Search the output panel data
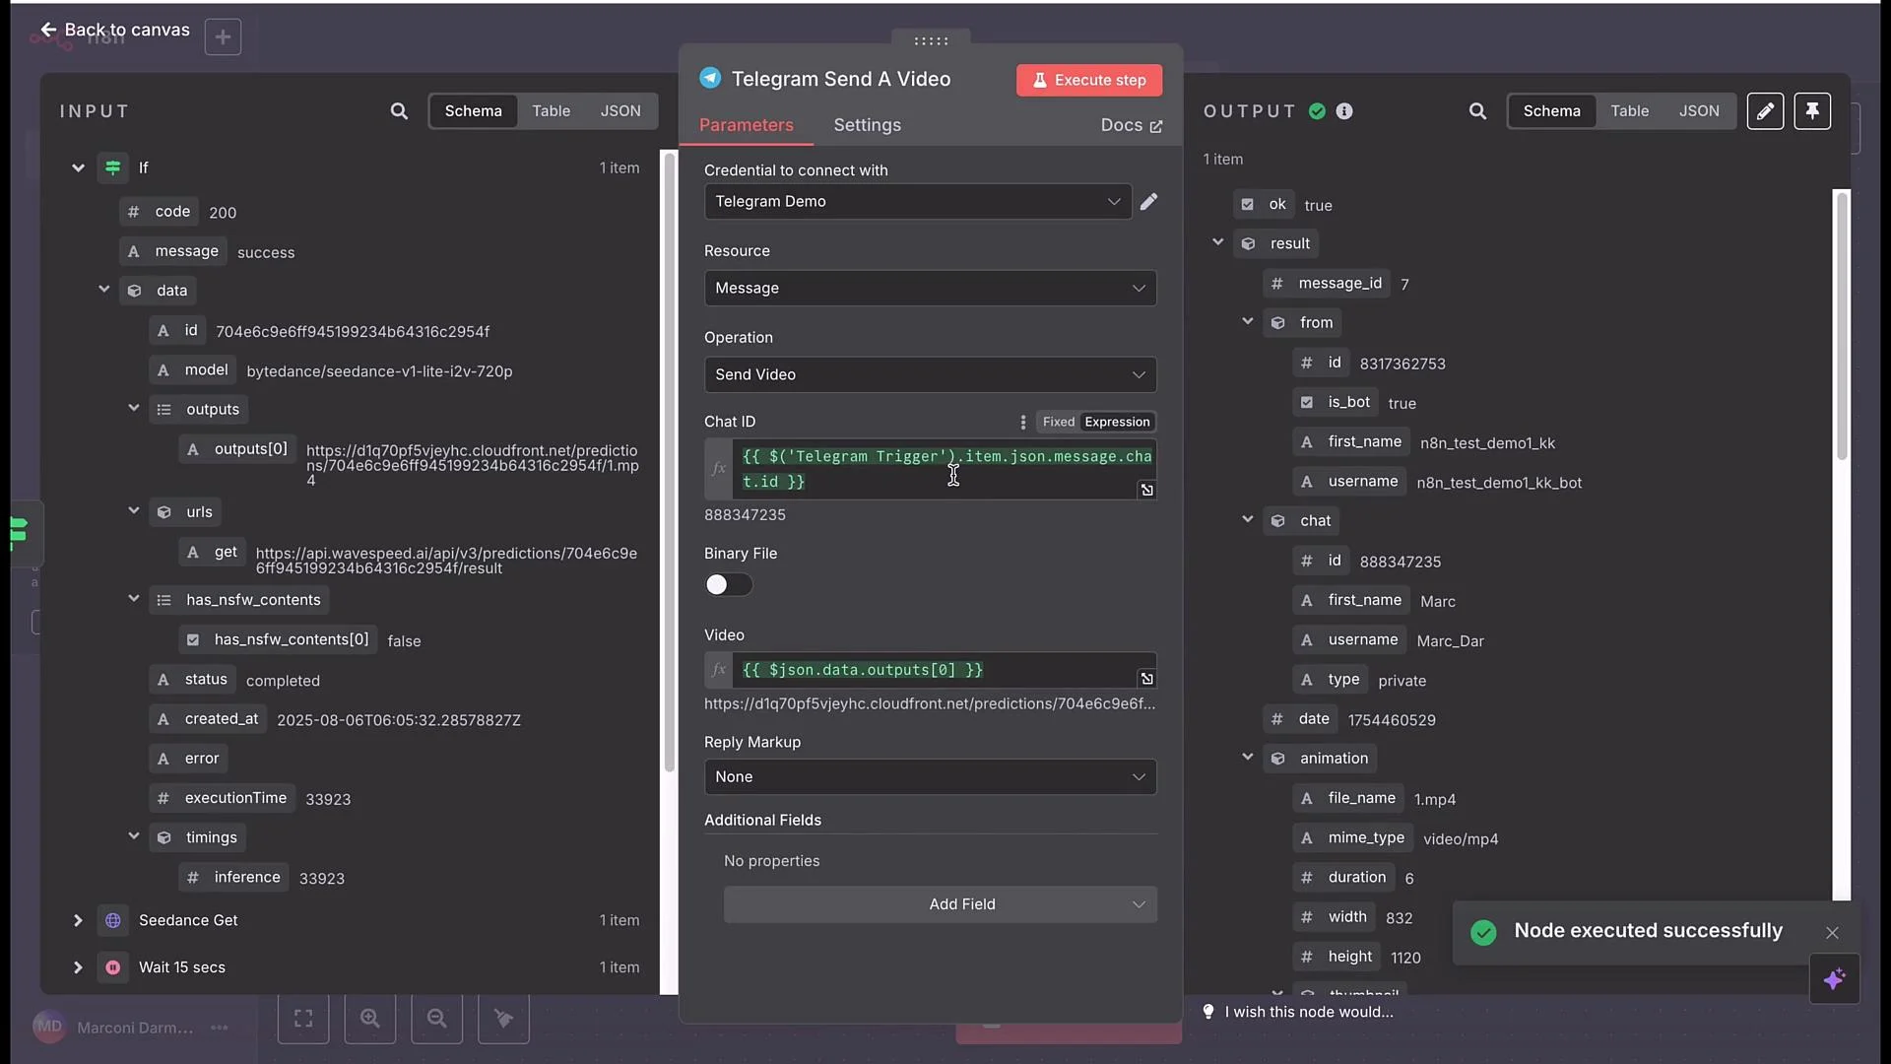 point(1477,111)
